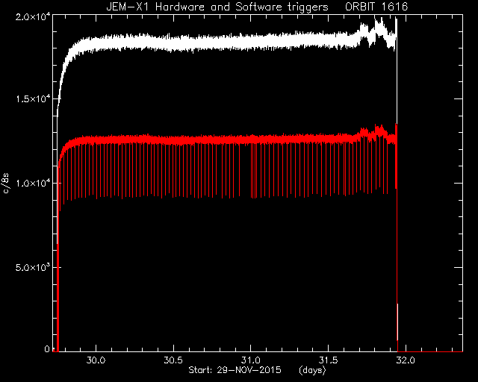
Task: Click the 31.0 x-axis tick label
Action: [x=251, y=360]
